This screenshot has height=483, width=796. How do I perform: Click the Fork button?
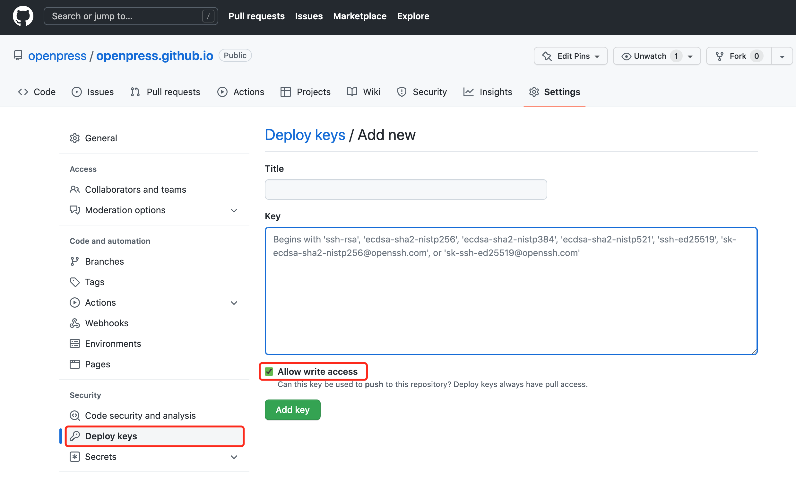[739, 56]
